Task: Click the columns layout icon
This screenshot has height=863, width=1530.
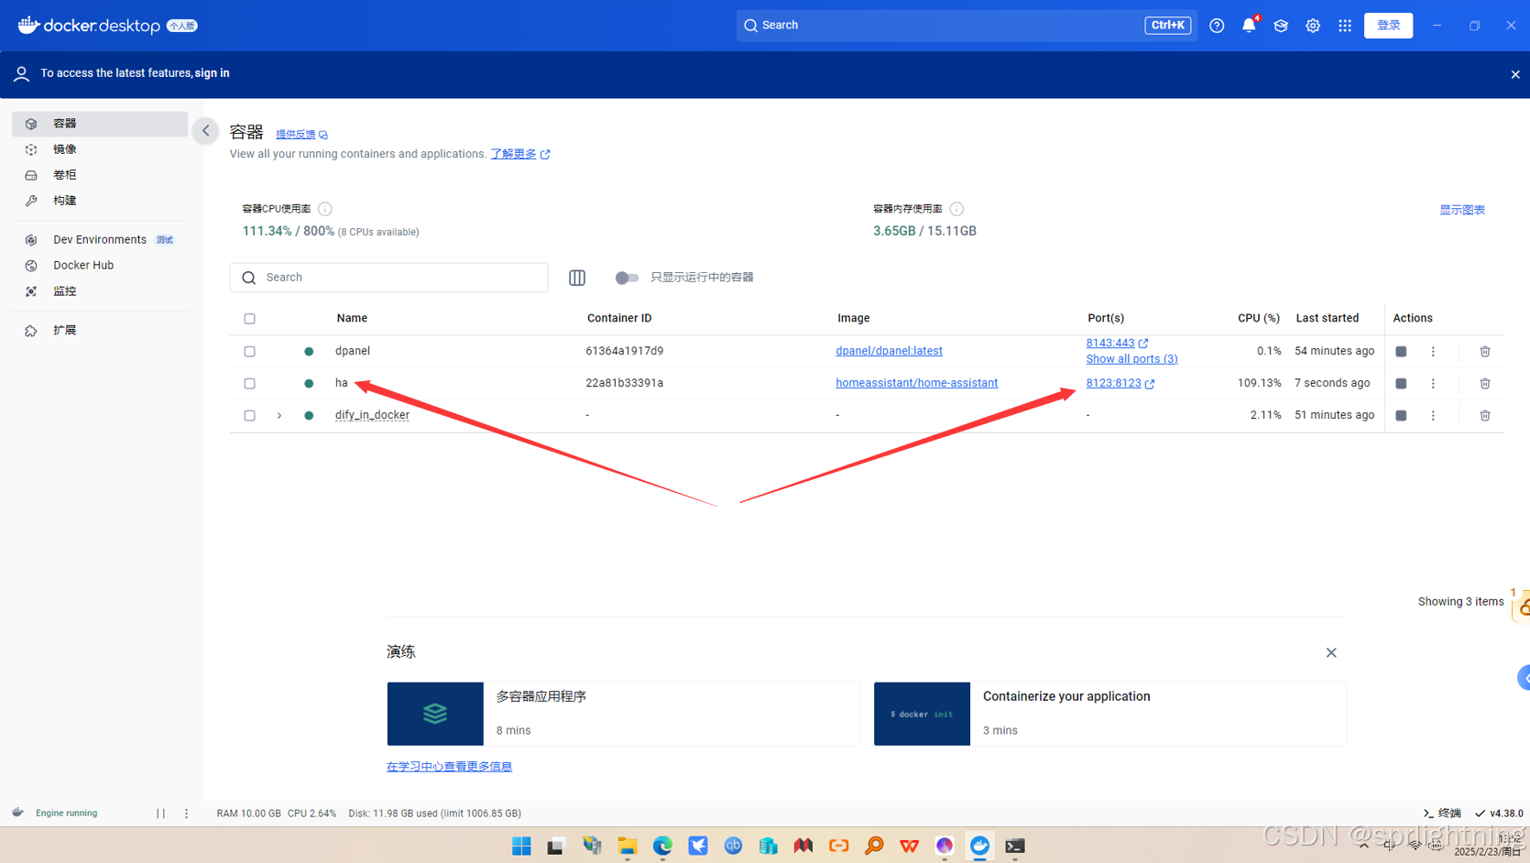Action: coord(577,278)
